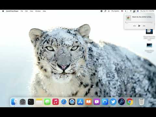Open the Edit menu

[x=26, y=11]
